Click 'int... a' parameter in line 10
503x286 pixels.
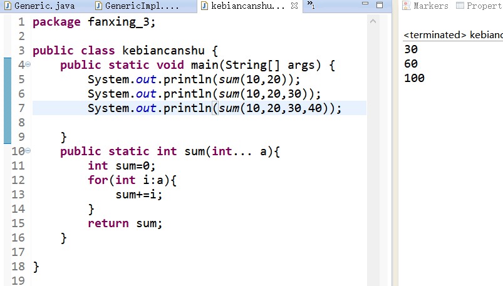[240, 151]
